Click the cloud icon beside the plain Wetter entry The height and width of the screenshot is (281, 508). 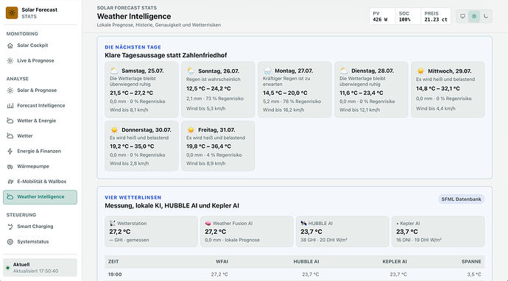10,136
